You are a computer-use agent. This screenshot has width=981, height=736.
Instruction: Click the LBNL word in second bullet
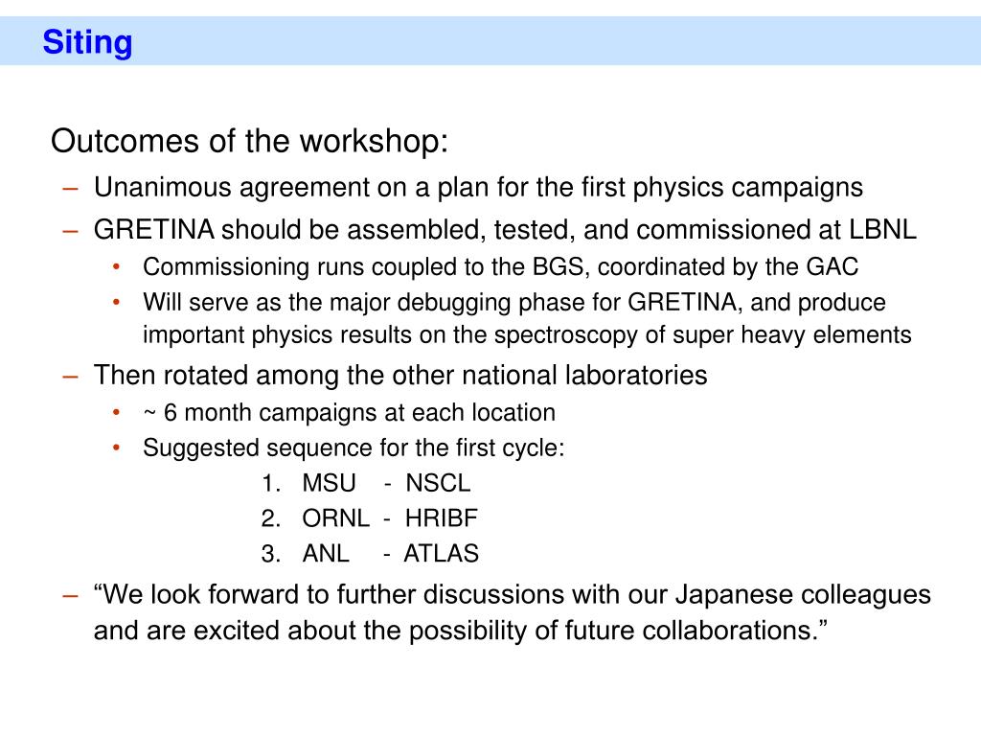[x=882, y=230]
